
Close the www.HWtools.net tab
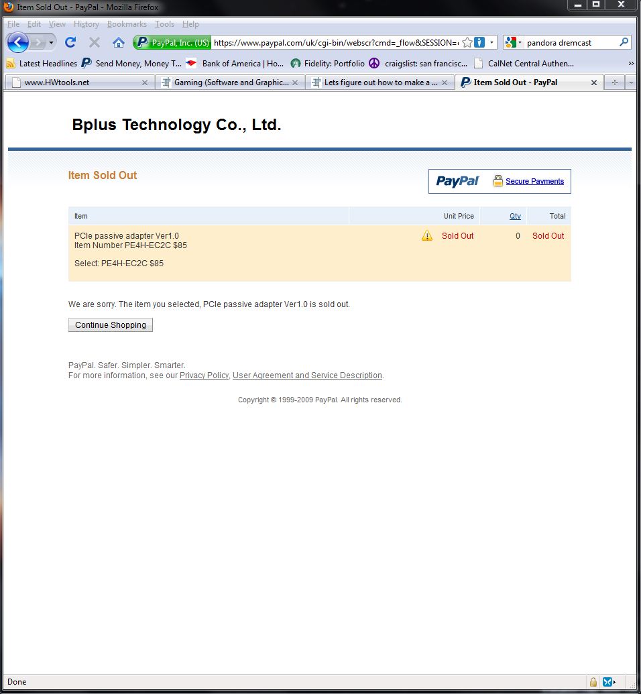pyautogui.click(x=144, y=82)
